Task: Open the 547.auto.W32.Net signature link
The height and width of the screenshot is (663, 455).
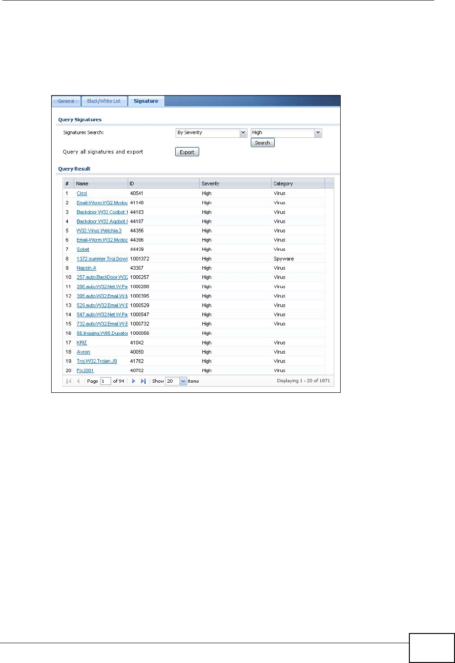Action: tap(102, 314)
